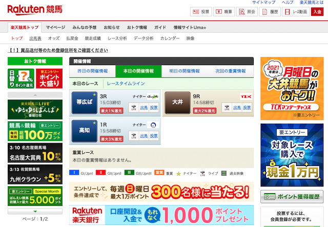Switch to 昨日の開催情報 tab
The width and height of the screenshot is (328, 227).
pyautogui.click(x=92, y=71)
